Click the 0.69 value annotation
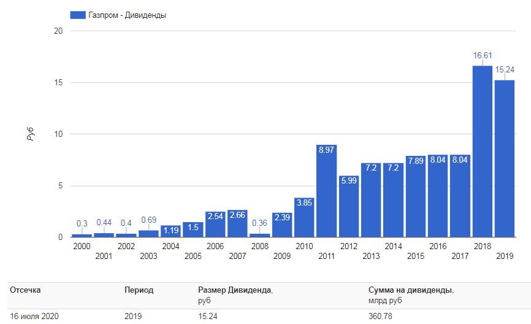 coord(148,220)
